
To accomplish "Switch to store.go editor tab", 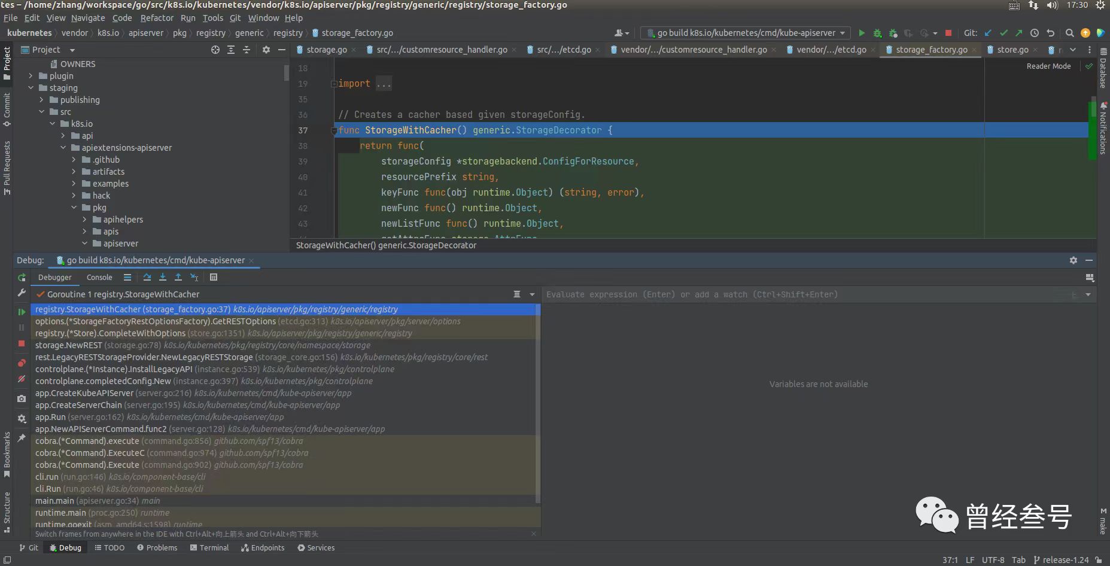I will [x=1012, y=50].
